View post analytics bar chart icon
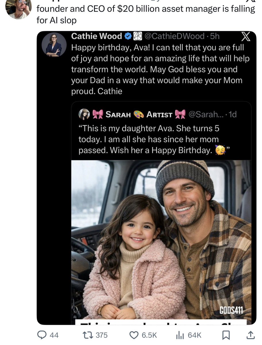 click(180, 335)
